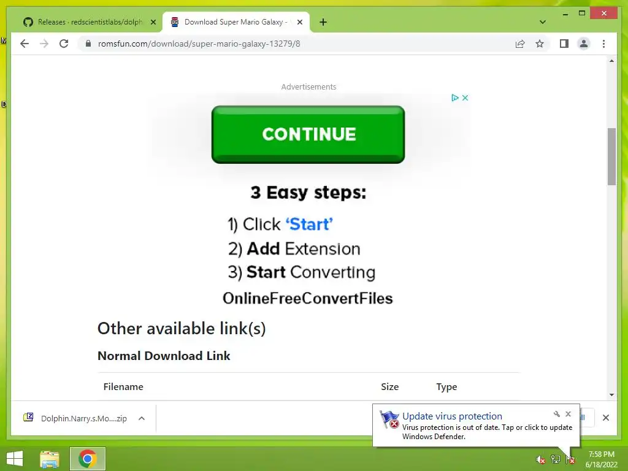
Task: Click the address bar URL
Action: point(199,44)
